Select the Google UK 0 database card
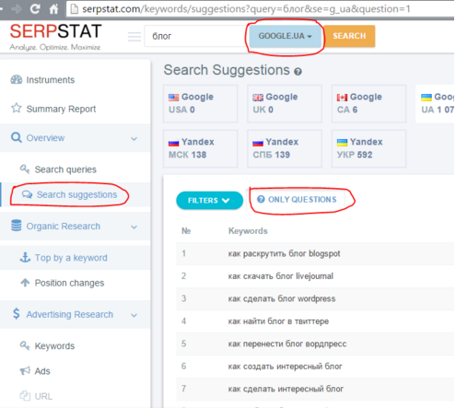This screenshot has height=408, width=456. point(285,103)
